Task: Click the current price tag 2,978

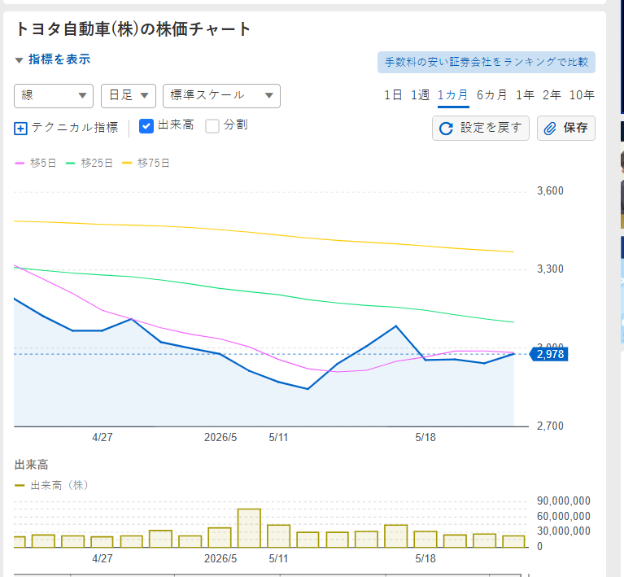Action: [x=549, y=354]
